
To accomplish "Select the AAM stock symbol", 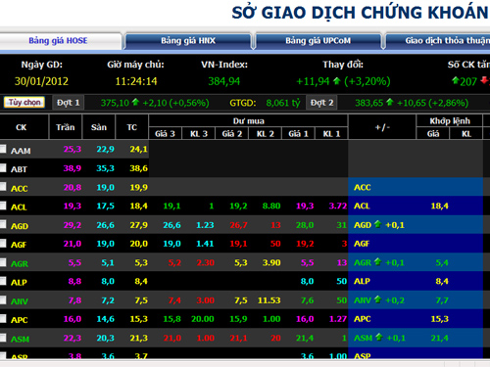I will point(21,151).
